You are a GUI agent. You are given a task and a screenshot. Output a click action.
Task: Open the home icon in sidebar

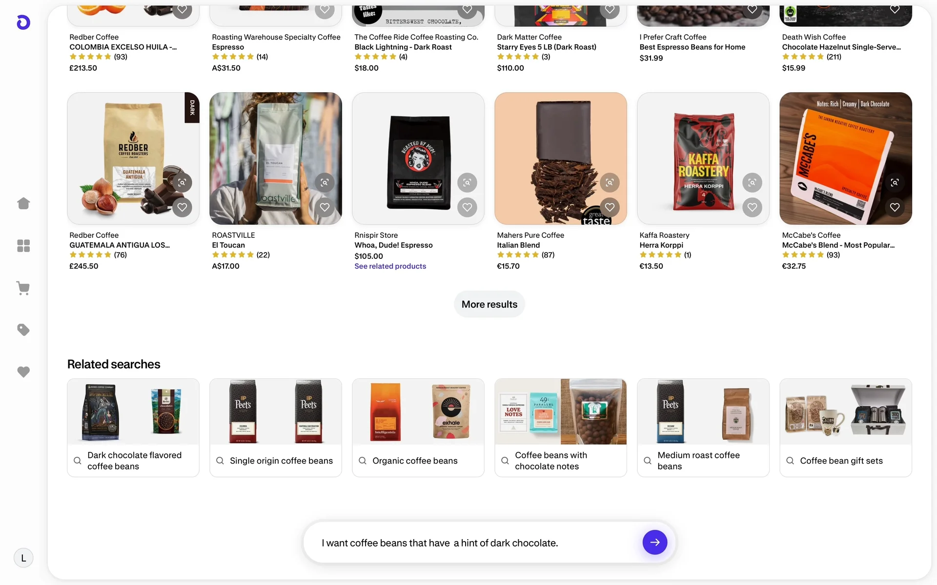pos(23,203)
